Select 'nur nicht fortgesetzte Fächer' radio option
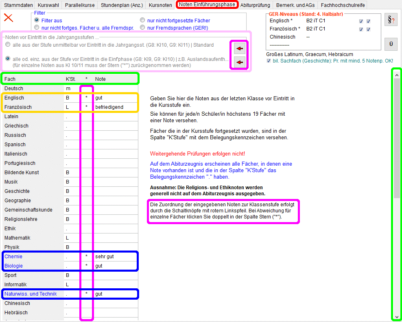Viewport: 402px width, 322px height. click(x=142, y=20)
